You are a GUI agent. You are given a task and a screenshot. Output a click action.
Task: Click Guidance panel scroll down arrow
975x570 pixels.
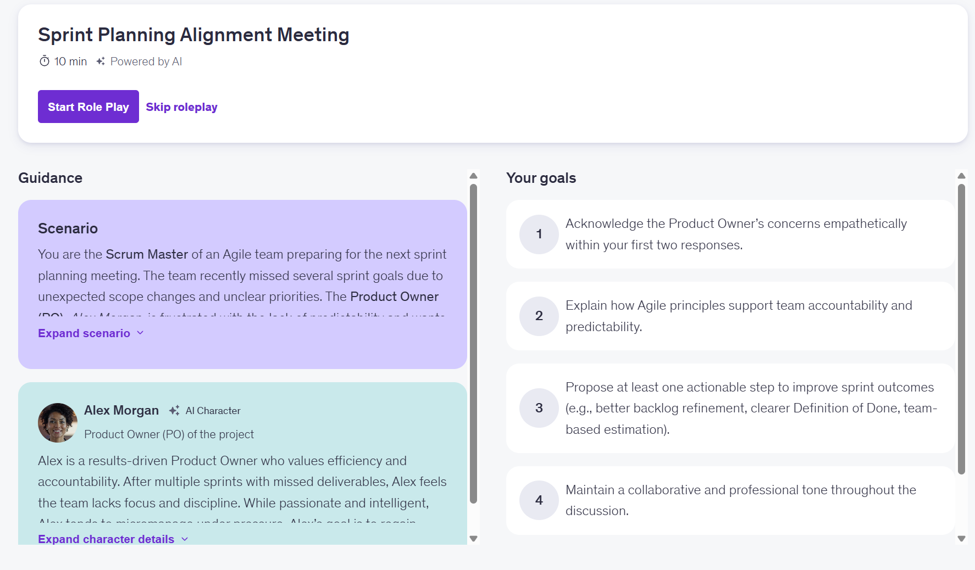[473, 539]
